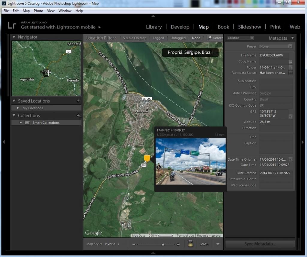Image resolution: width=307 pixels, height=257 pixels.
Task: Collapse the Collections panel
Action: [x=14, y=115]
